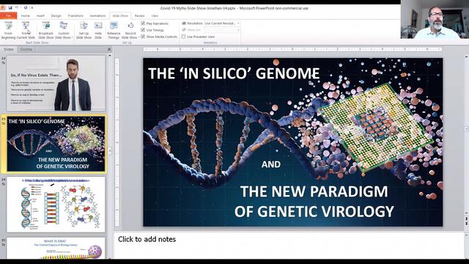Start Rehearse Timings
The height and width of the screenshot is (264, 469).
click(114, 30)
